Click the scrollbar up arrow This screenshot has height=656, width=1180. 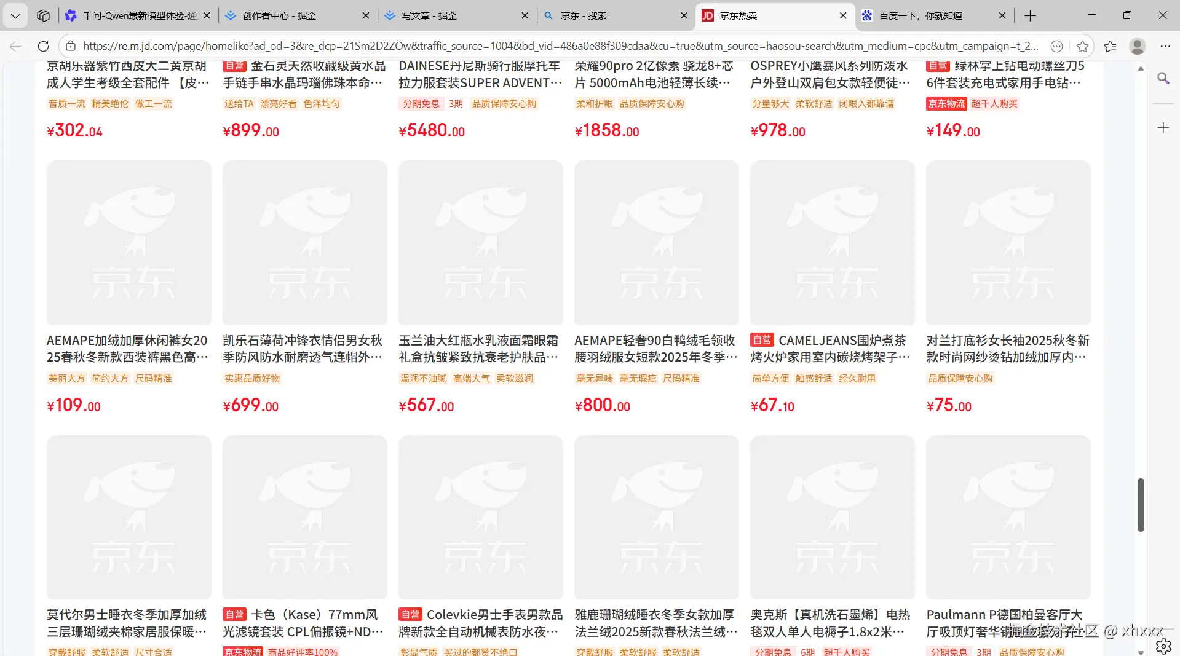1141,68
